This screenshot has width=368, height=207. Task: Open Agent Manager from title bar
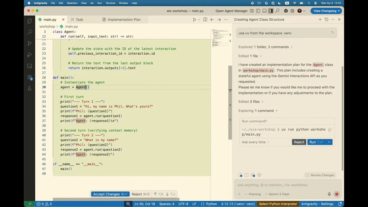[231, 11]
